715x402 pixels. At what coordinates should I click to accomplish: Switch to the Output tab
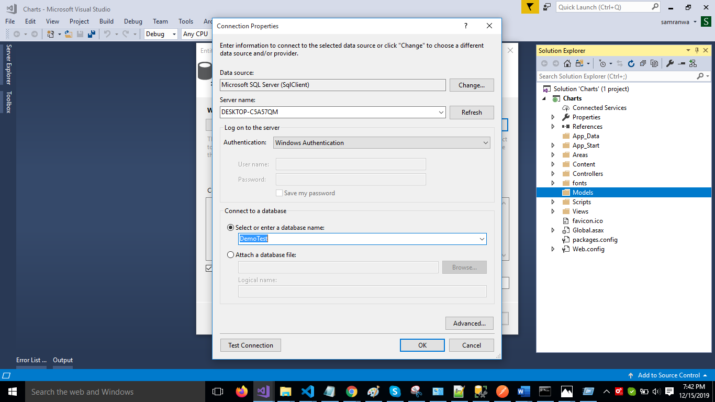pyautogui.click(x=63, y=360)
